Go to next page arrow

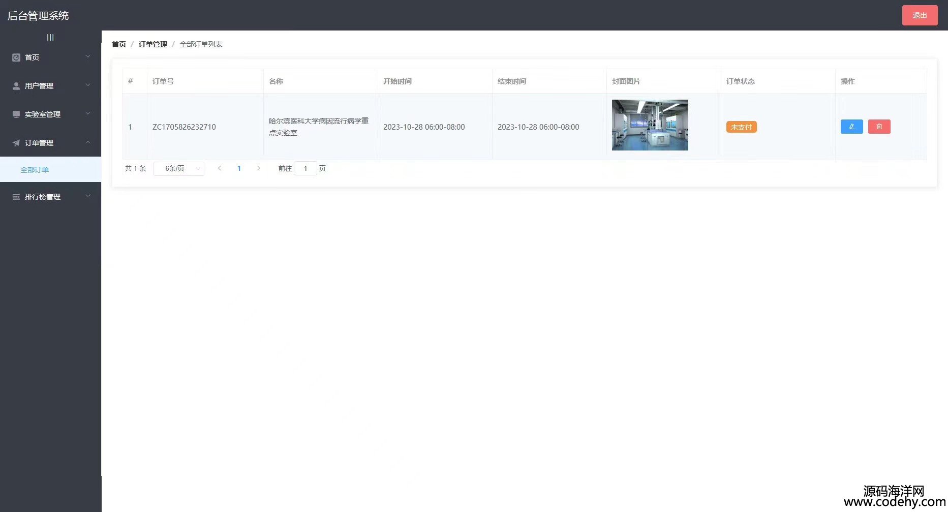pos(259,168)
